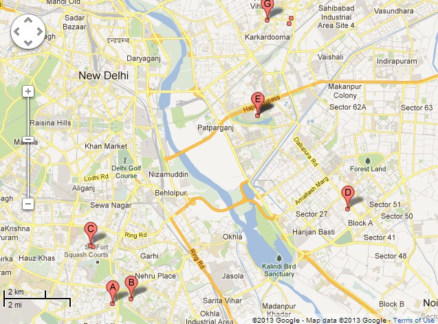The image size is (438, 324).
Task: Zoom out with the minus button
Action: [x=28, y=204]
